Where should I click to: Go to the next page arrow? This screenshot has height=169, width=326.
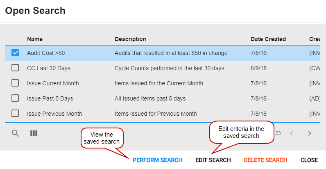click(x=310, y=133)
